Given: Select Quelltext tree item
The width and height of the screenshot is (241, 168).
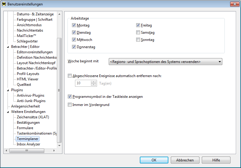Looking at the screenshot, I should click(x=24, y=85).
